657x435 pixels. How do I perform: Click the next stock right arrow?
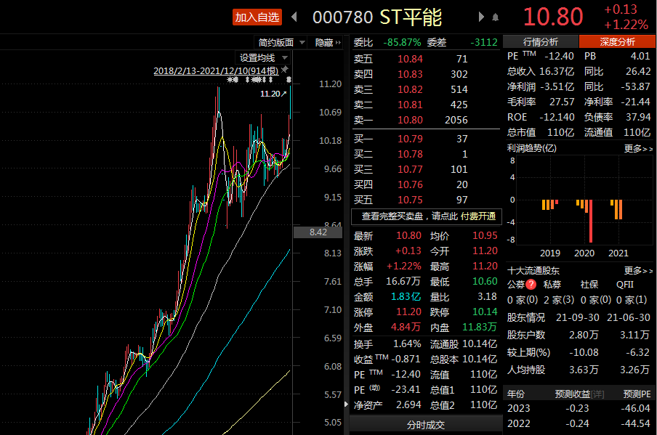click(x=481, y=17)
